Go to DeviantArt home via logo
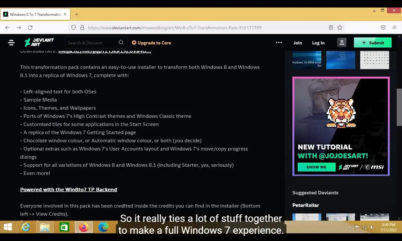This screenshot has width=402, height=241. click(40, 42)
